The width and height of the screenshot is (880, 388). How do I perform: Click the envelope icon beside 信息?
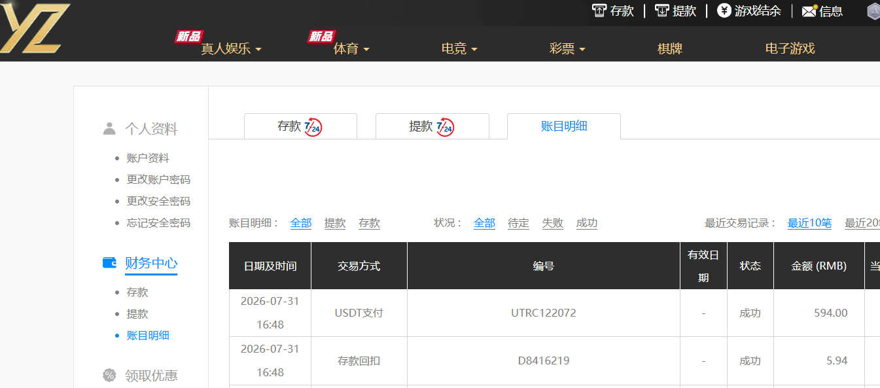(809, 11)
